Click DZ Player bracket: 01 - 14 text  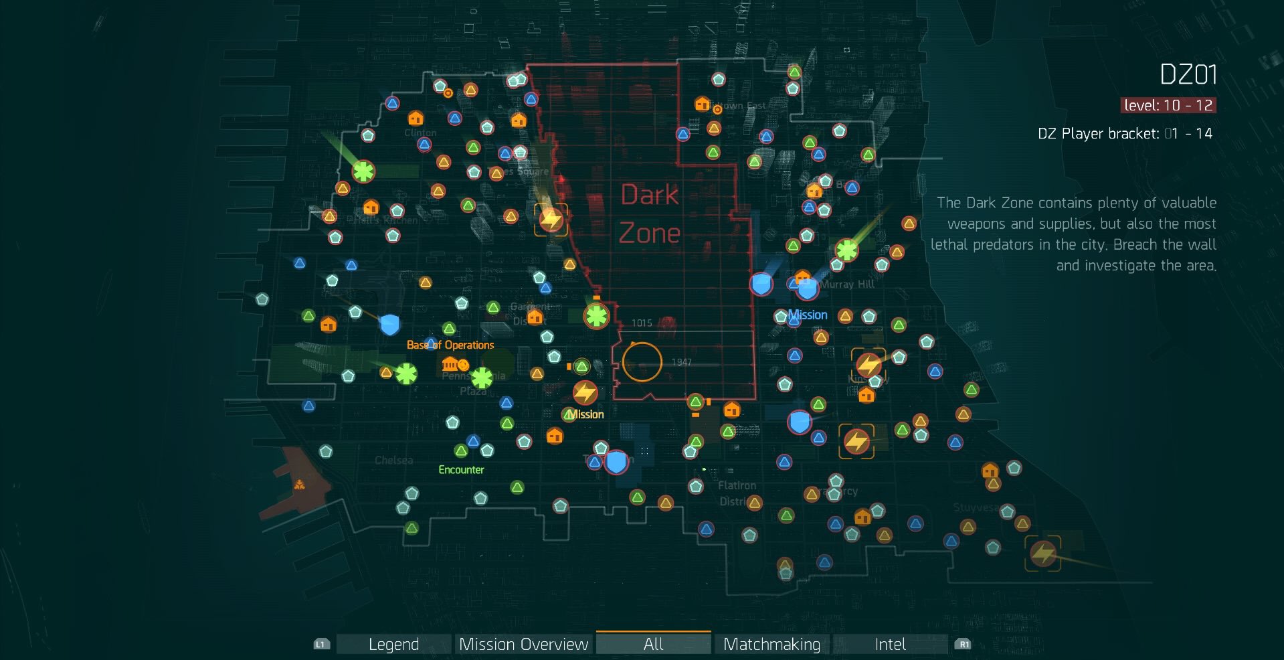tap(1125, 133)
